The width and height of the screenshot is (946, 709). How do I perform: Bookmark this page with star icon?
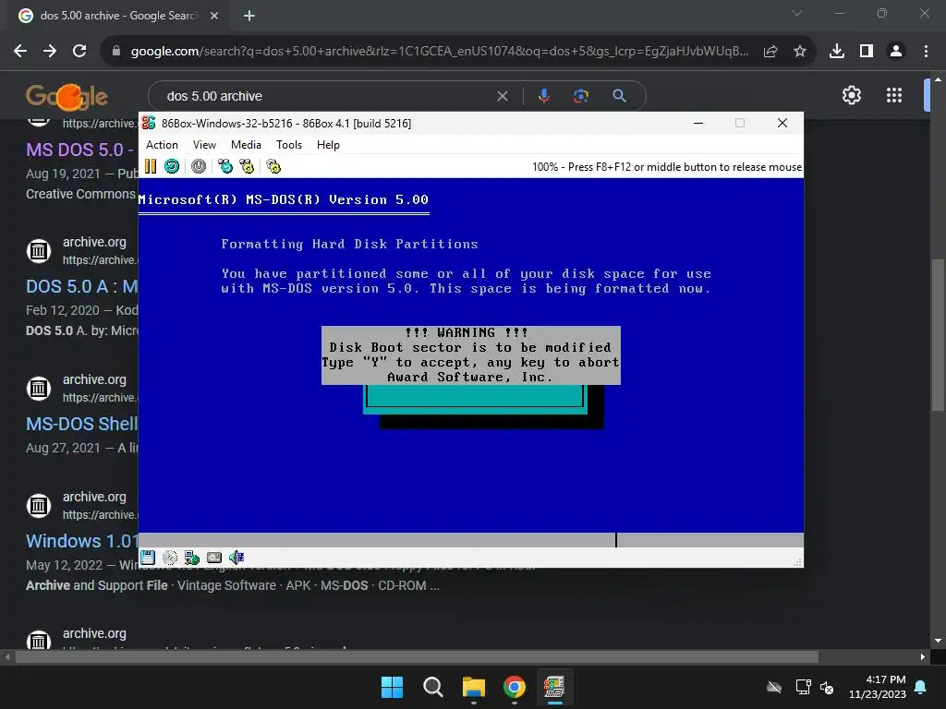[800, 52]
